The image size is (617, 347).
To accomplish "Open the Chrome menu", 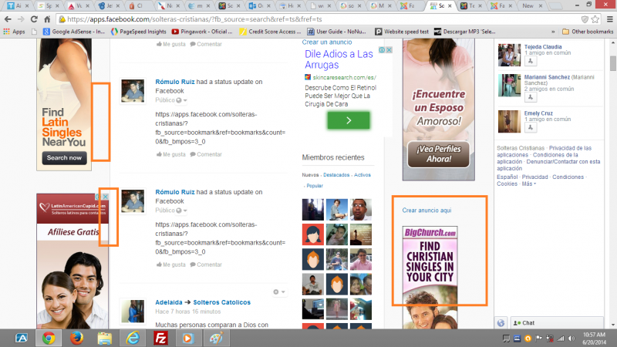I will coord(609,19).
